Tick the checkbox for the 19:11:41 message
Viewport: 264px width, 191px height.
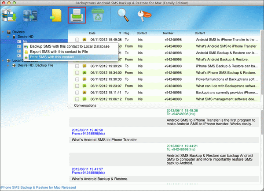(x=77, y=93)
